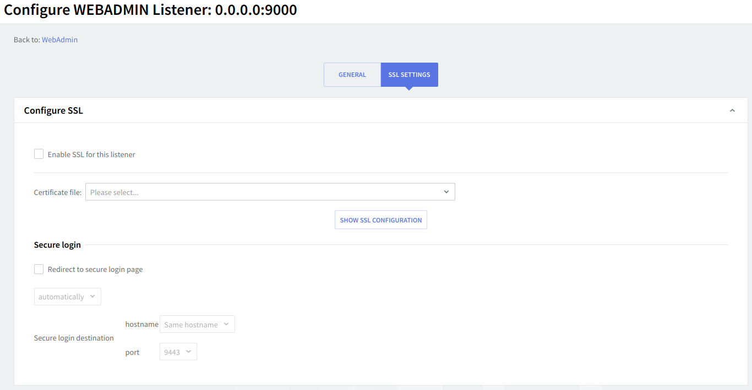Click the 'Certificate file:' field label
Screen dimensions: 752x390
58,192
